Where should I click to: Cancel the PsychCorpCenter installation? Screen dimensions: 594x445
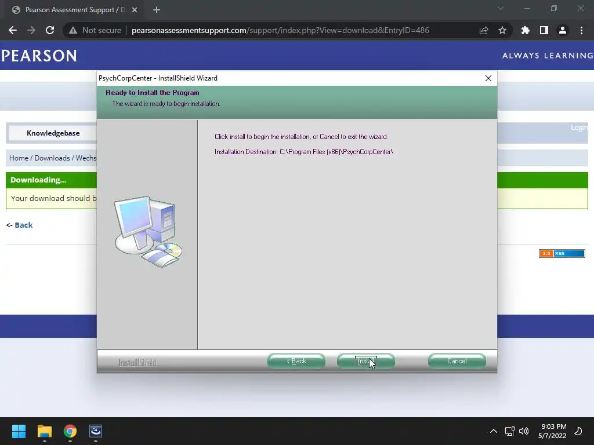(x=457, y=361)
